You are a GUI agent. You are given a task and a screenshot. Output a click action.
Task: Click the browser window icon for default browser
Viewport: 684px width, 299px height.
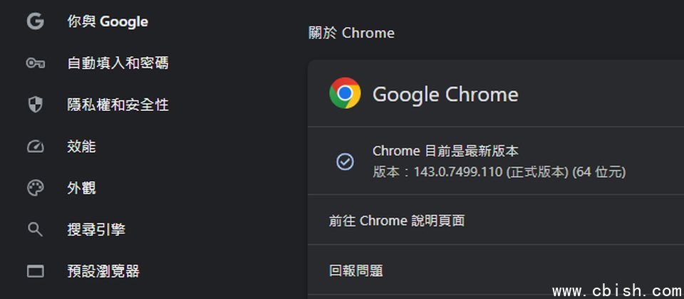tap(35, 271)
